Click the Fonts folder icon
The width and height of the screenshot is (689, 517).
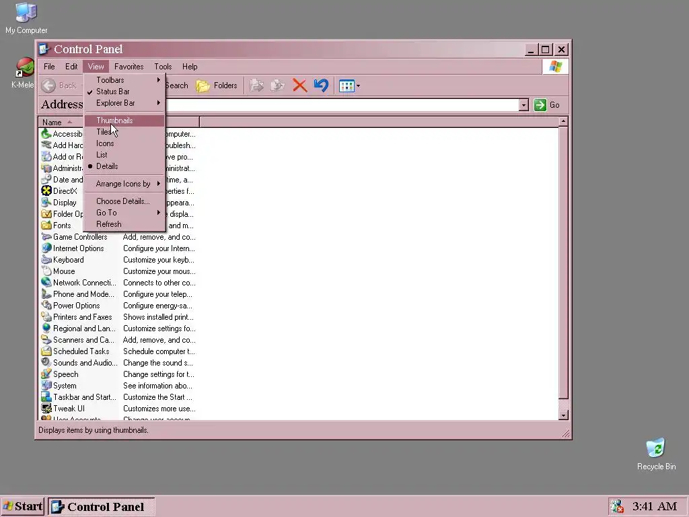46,226
